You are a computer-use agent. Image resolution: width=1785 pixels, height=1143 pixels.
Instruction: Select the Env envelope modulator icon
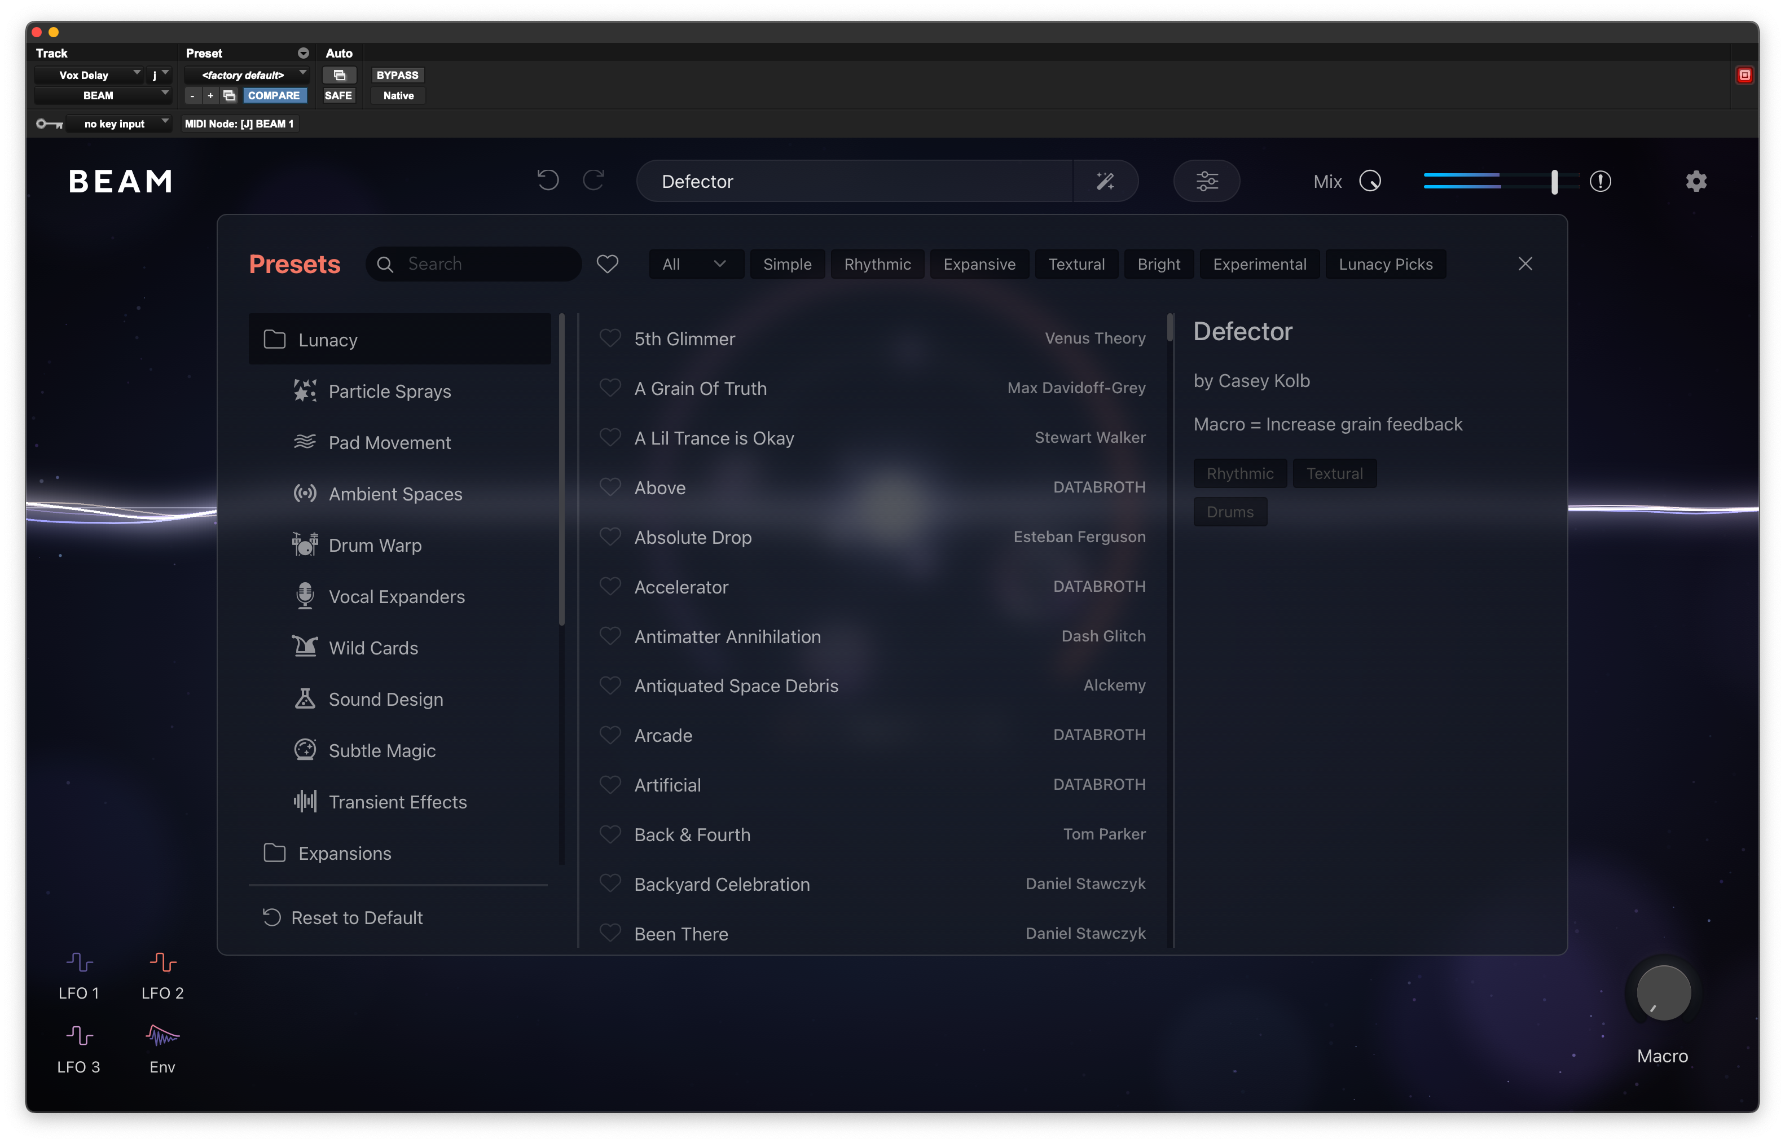[162, 1035]
